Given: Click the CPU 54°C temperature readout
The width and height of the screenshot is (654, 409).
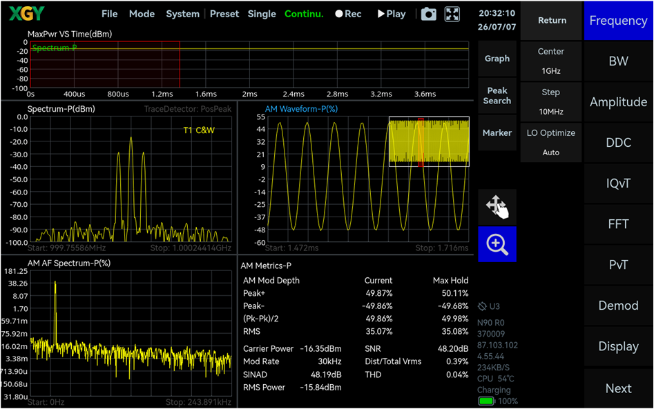Looking at the screenshot, I should pyautogui.click(x=495, y=379).
